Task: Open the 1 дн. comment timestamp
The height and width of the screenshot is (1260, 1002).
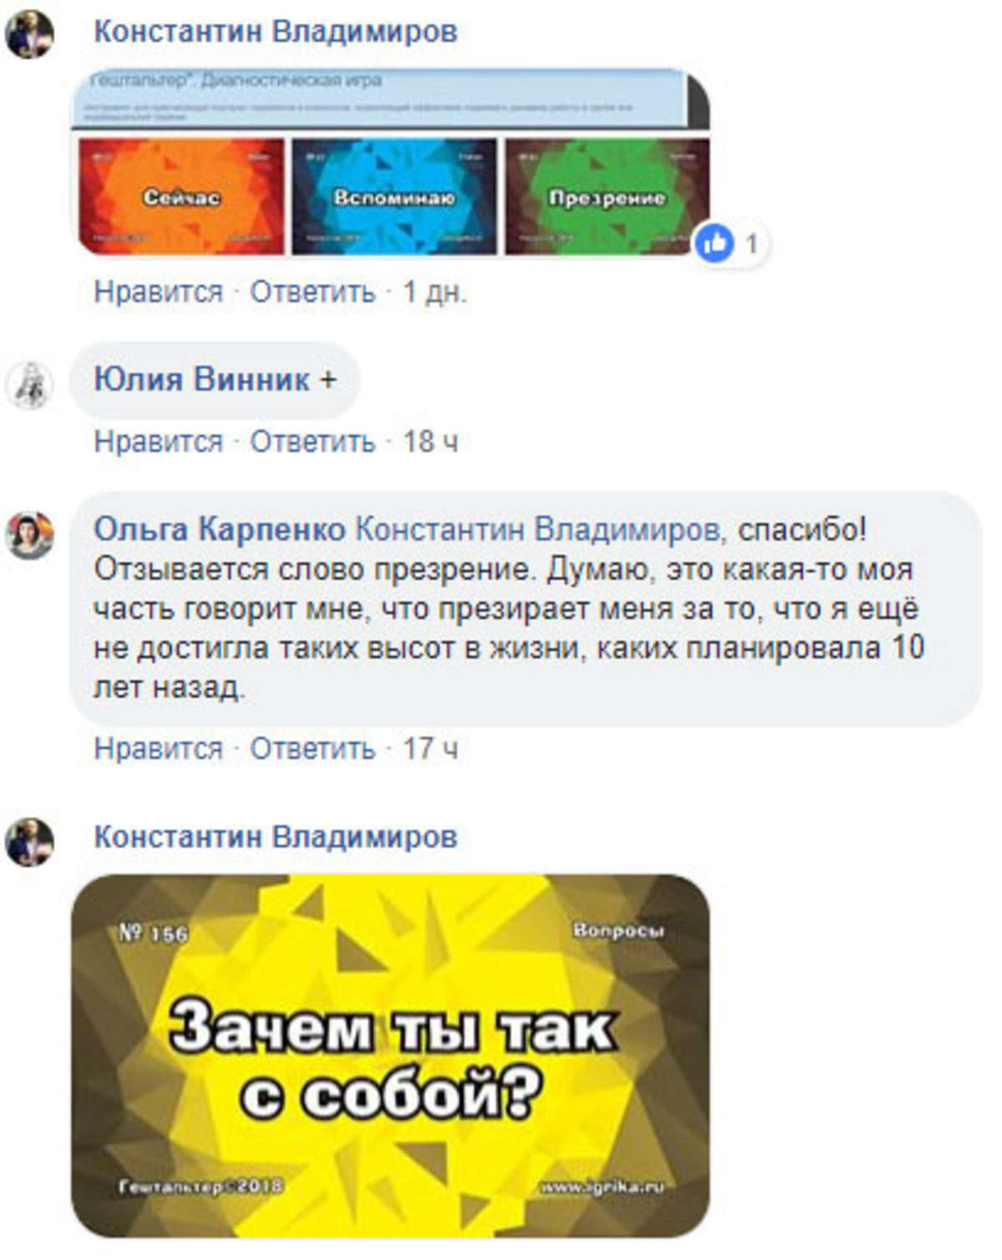Action: click(x=434, y=292)
